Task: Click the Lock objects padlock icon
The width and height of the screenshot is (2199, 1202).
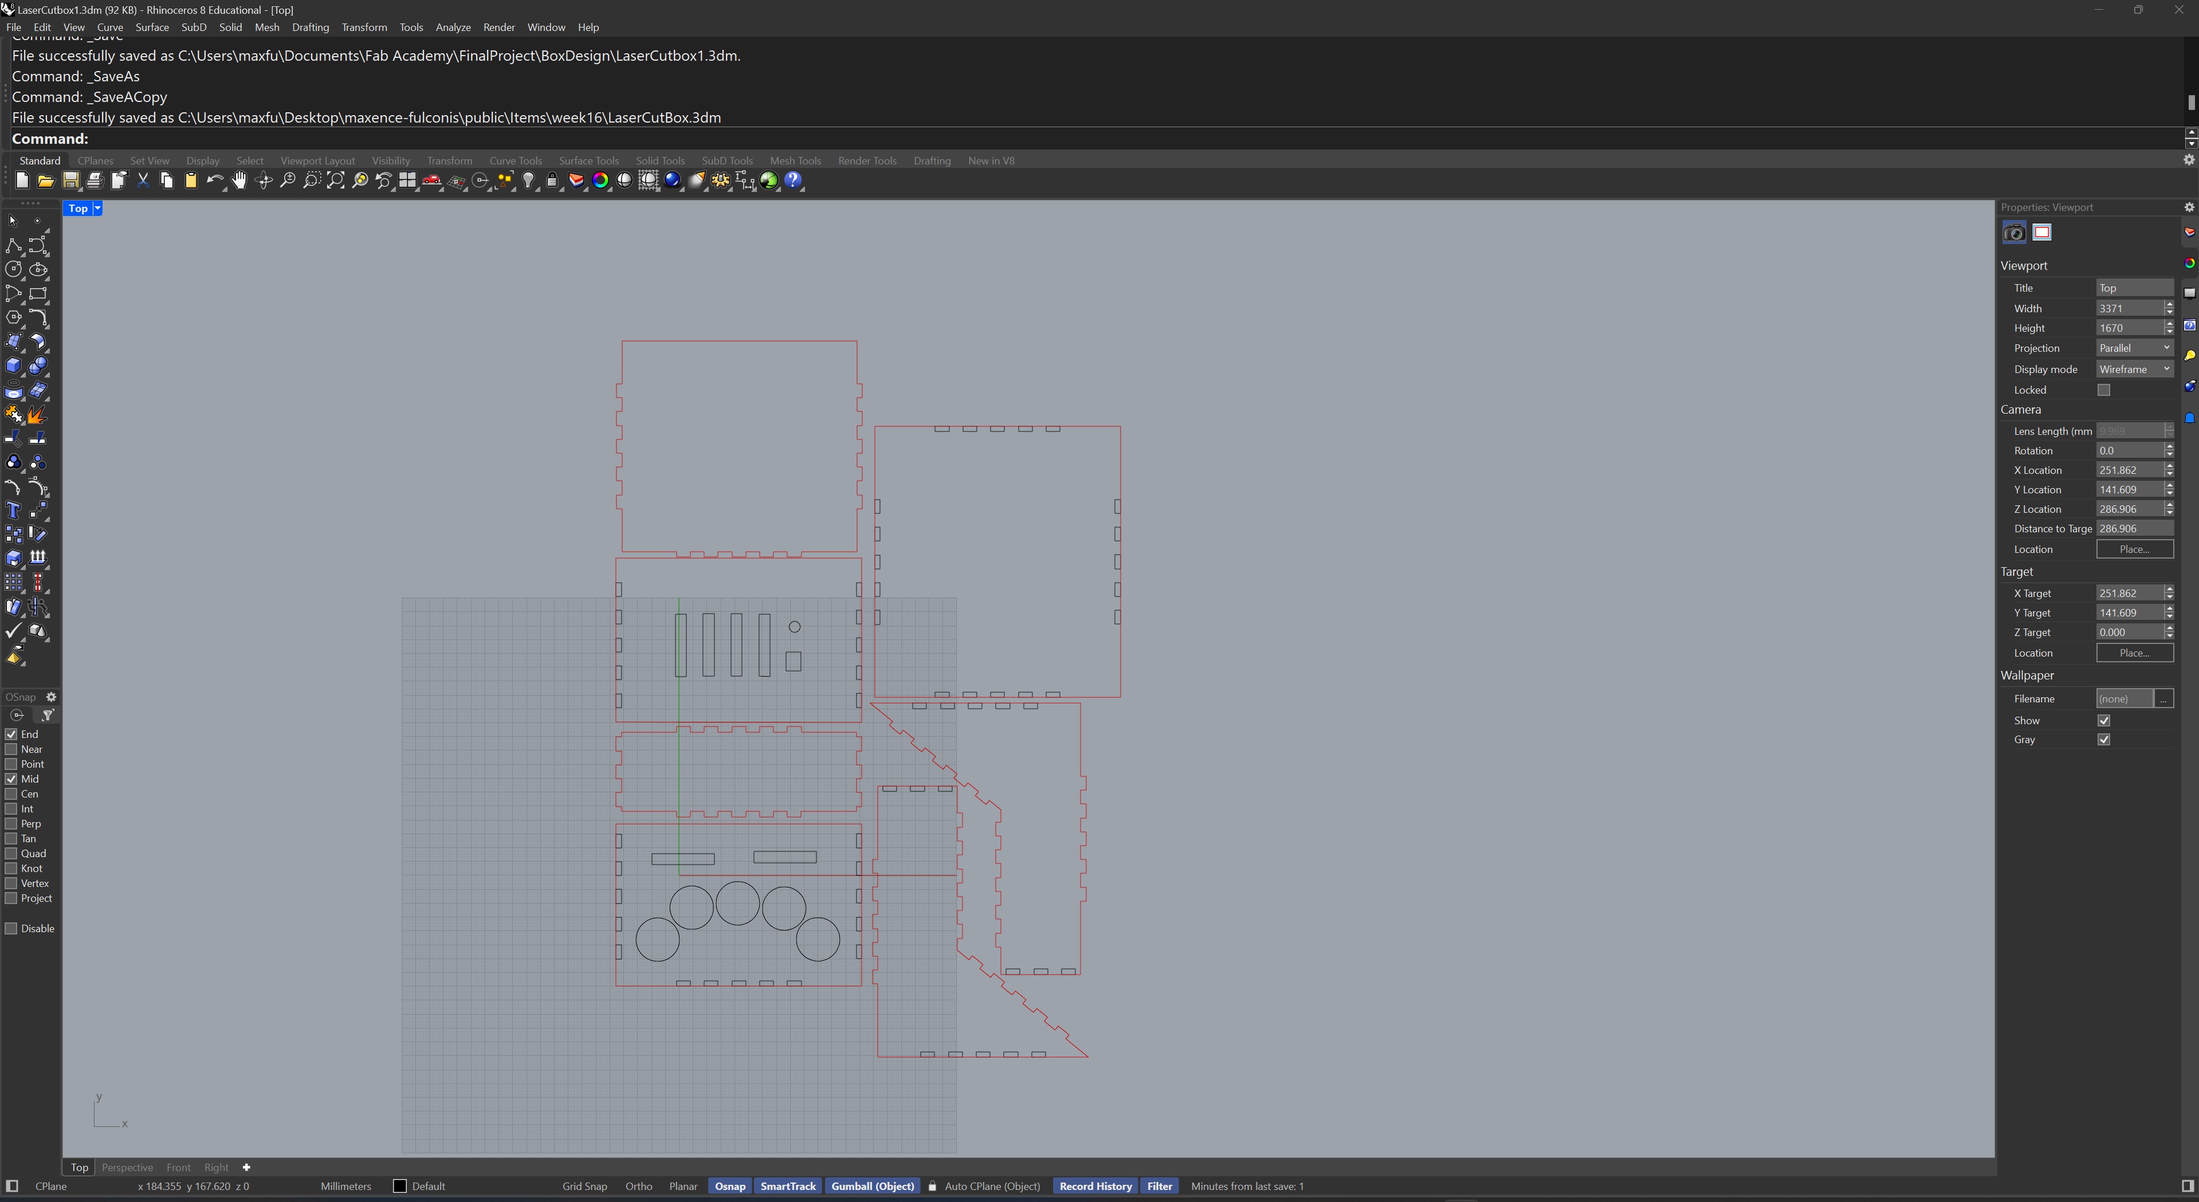Action: [552, 180]
